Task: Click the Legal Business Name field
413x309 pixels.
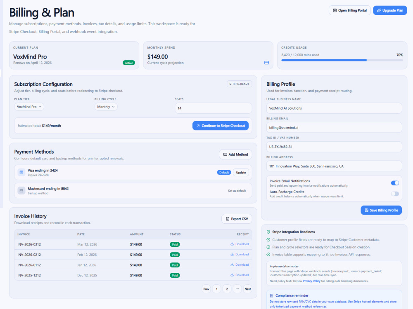Action: click(x=334, y=108)
